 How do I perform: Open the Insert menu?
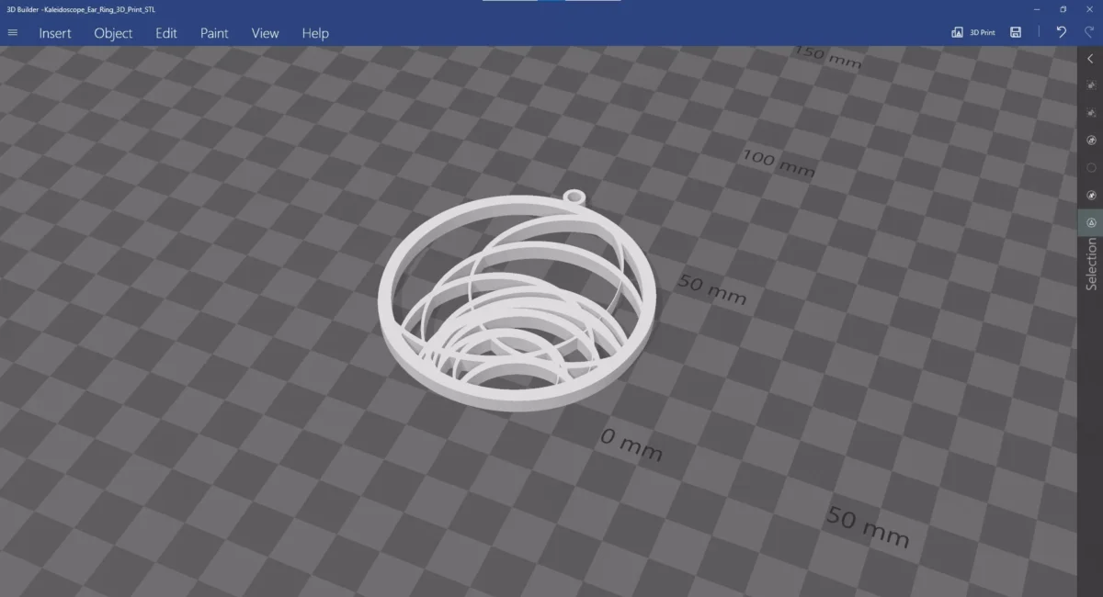point(55,33)
